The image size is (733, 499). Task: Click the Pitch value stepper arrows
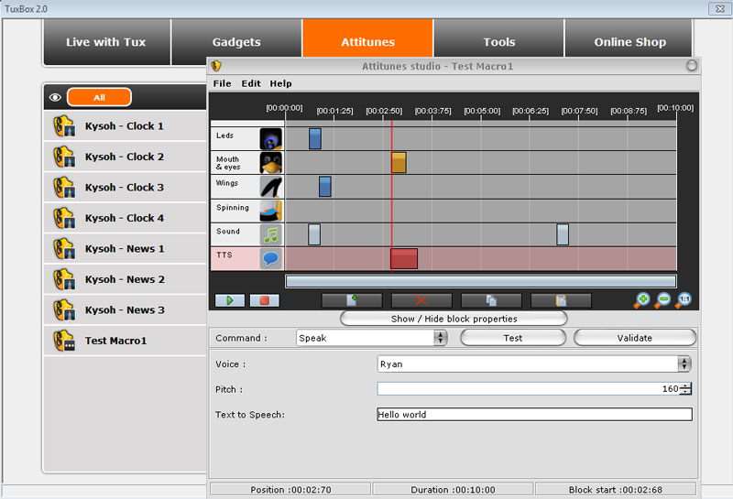[686, 389]
